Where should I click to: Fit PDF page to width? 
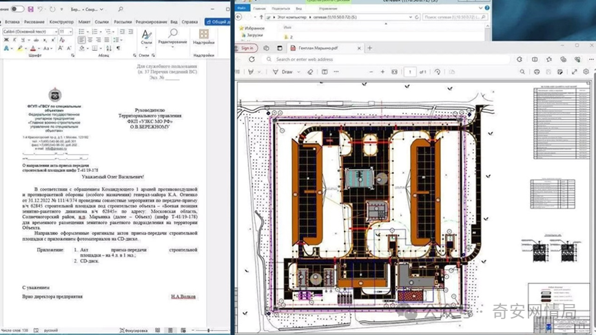395,72
